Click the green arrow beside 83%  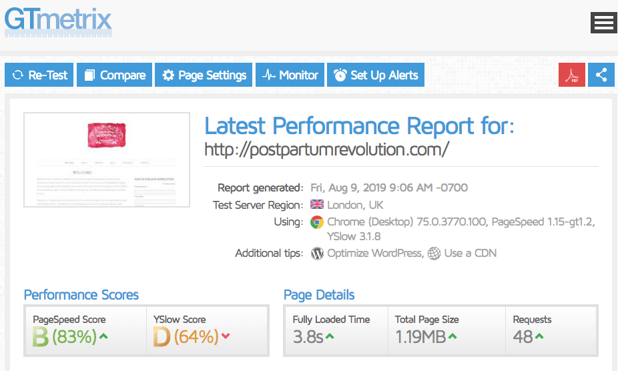pyautogui.click(x=103, y=336)
